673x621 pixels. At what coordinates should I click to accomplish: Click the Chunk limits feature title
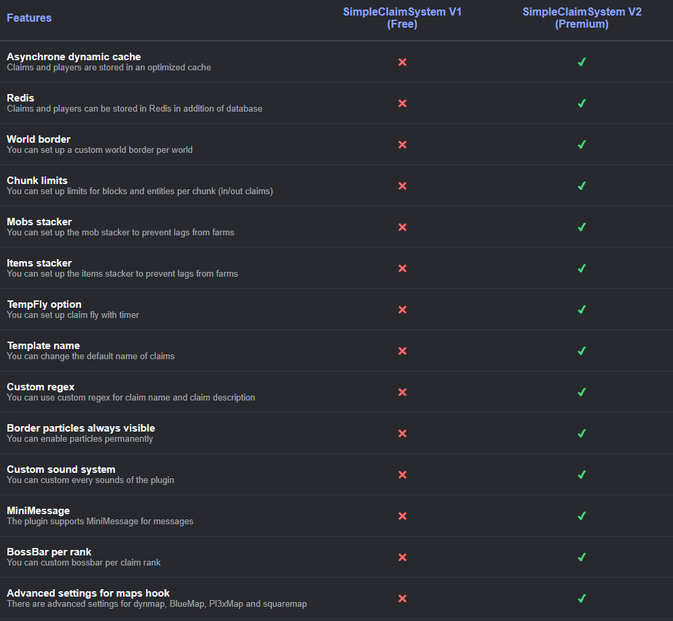(37, 180)
